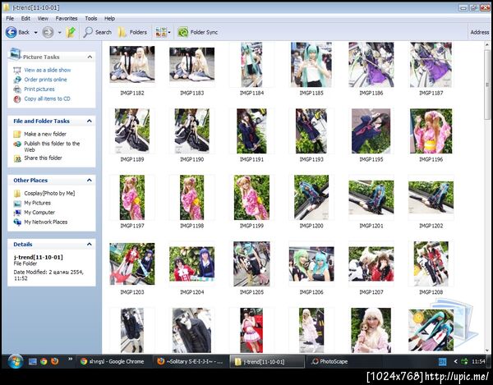This screenshot has height=385, width=493.
Task: Click Order prints online link
Action: tap(45, 80)
